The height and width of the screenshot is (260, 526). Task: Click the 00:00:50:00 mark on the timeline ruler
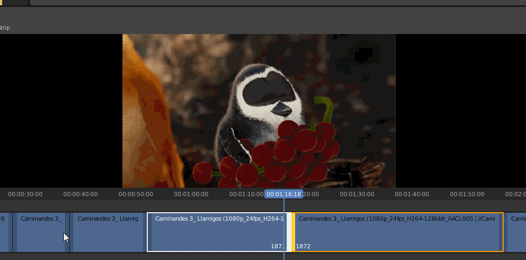[136, 194]
